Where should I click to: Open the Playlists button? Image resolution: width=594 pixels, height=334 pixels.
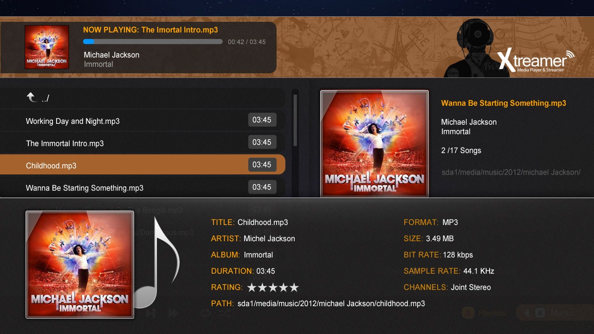485,313
